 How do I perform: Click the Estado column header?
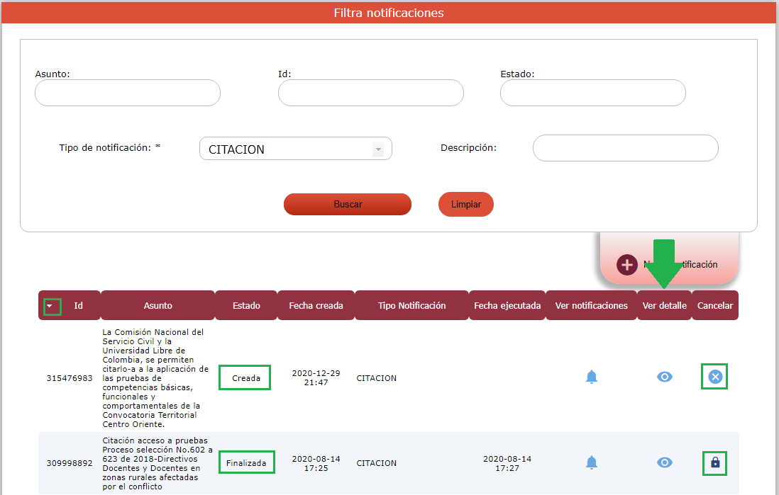click(x=246, y=306)
